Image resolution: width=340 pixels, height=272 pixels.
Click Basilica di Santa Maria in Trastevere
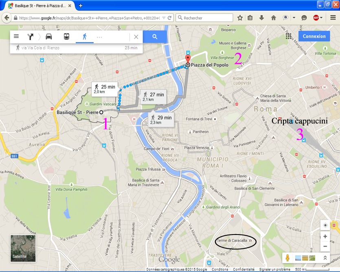click(144, 183)
